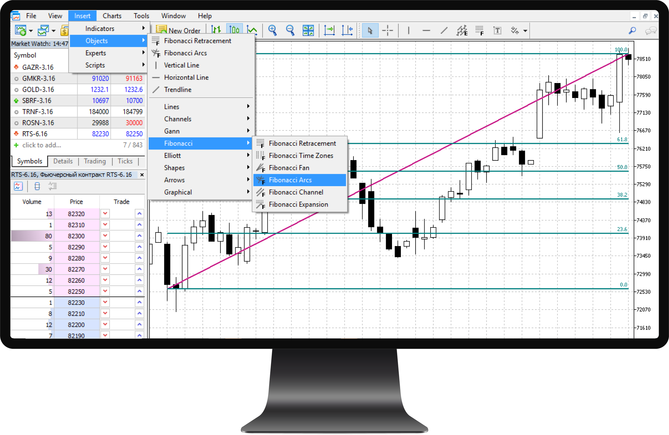This screenshot has width=669, height=435.
Task: Select the crosshair tool
Action: coord(388,30)
